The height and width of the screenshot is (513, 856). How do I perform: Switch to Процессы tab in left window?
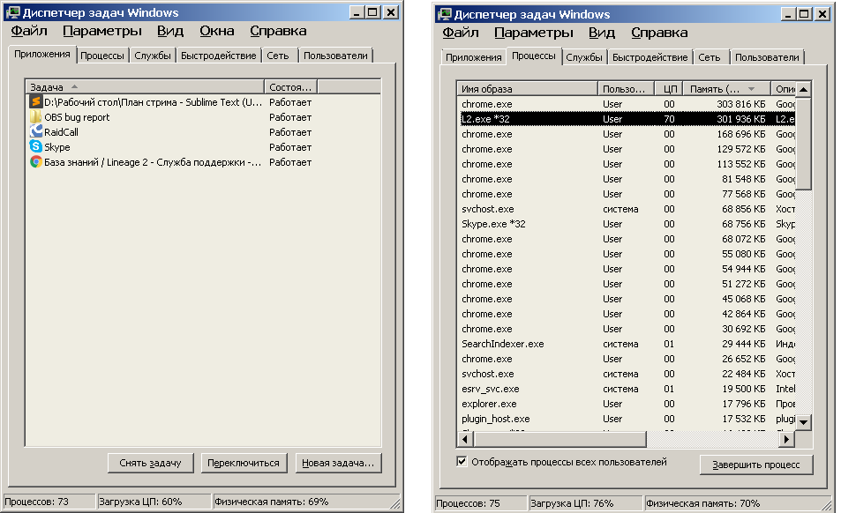[x=102, y=56]
